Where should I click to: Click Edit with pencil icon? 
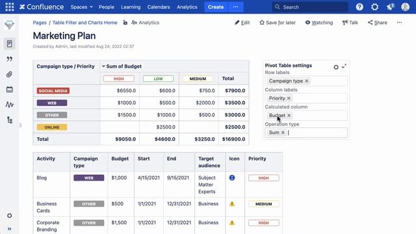[242, 23]
